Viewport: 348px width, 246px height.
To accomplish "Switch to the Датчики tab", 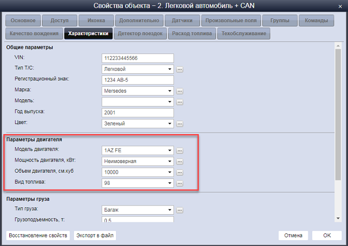I will 182,21.
